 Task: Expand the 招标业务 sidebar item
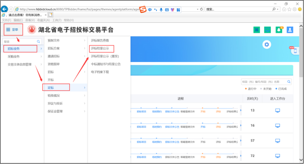[x=20, y=49]
